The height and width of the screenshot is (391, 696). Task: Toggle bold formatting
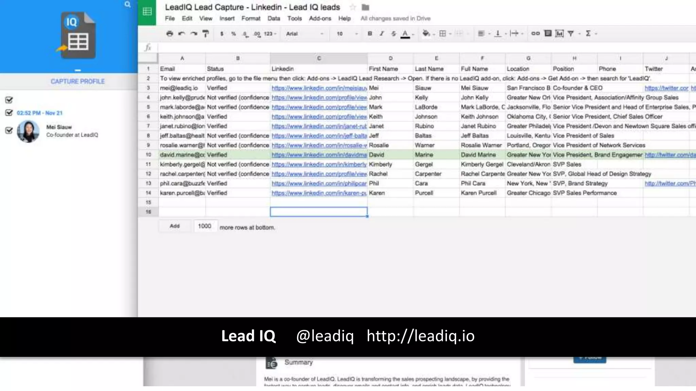[x=370, y=34]
